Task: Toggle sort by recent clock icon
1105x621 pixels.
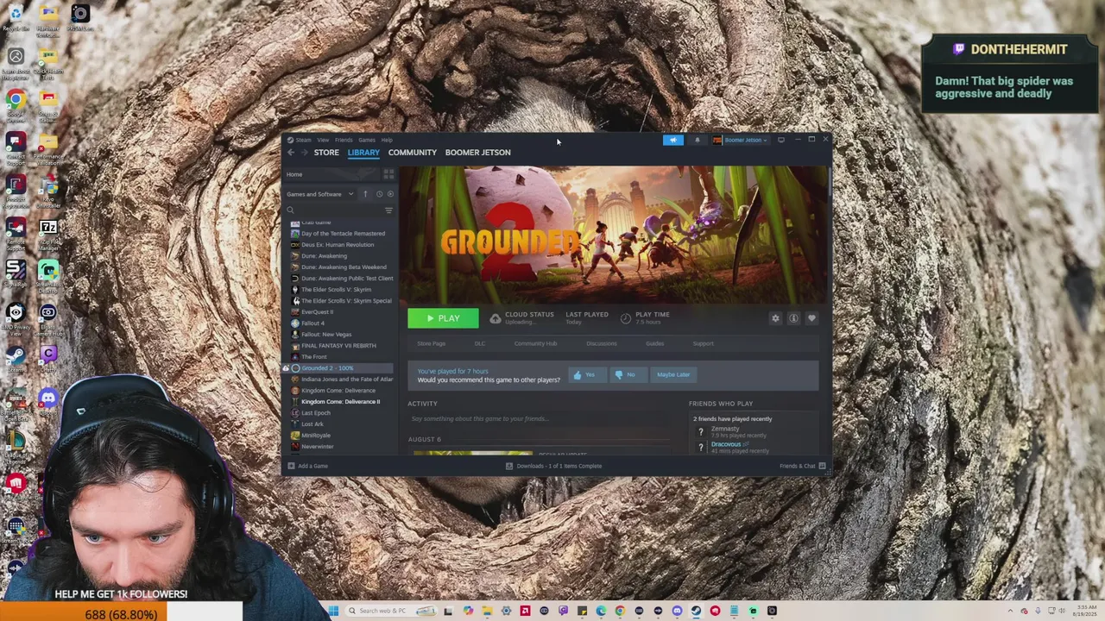Action: pos(379,194)
